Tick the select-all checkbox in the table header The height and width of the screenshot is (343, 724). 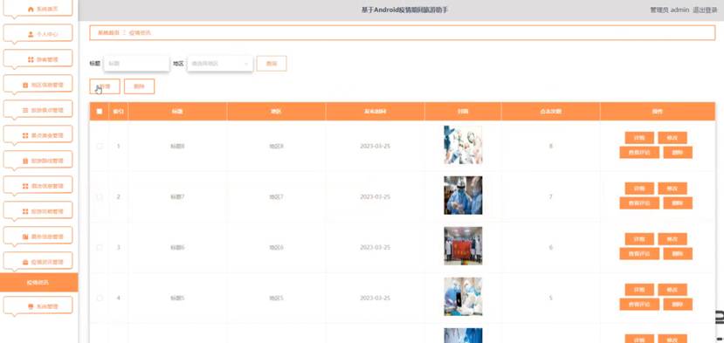pyautogui.click(x=100, y=111)
